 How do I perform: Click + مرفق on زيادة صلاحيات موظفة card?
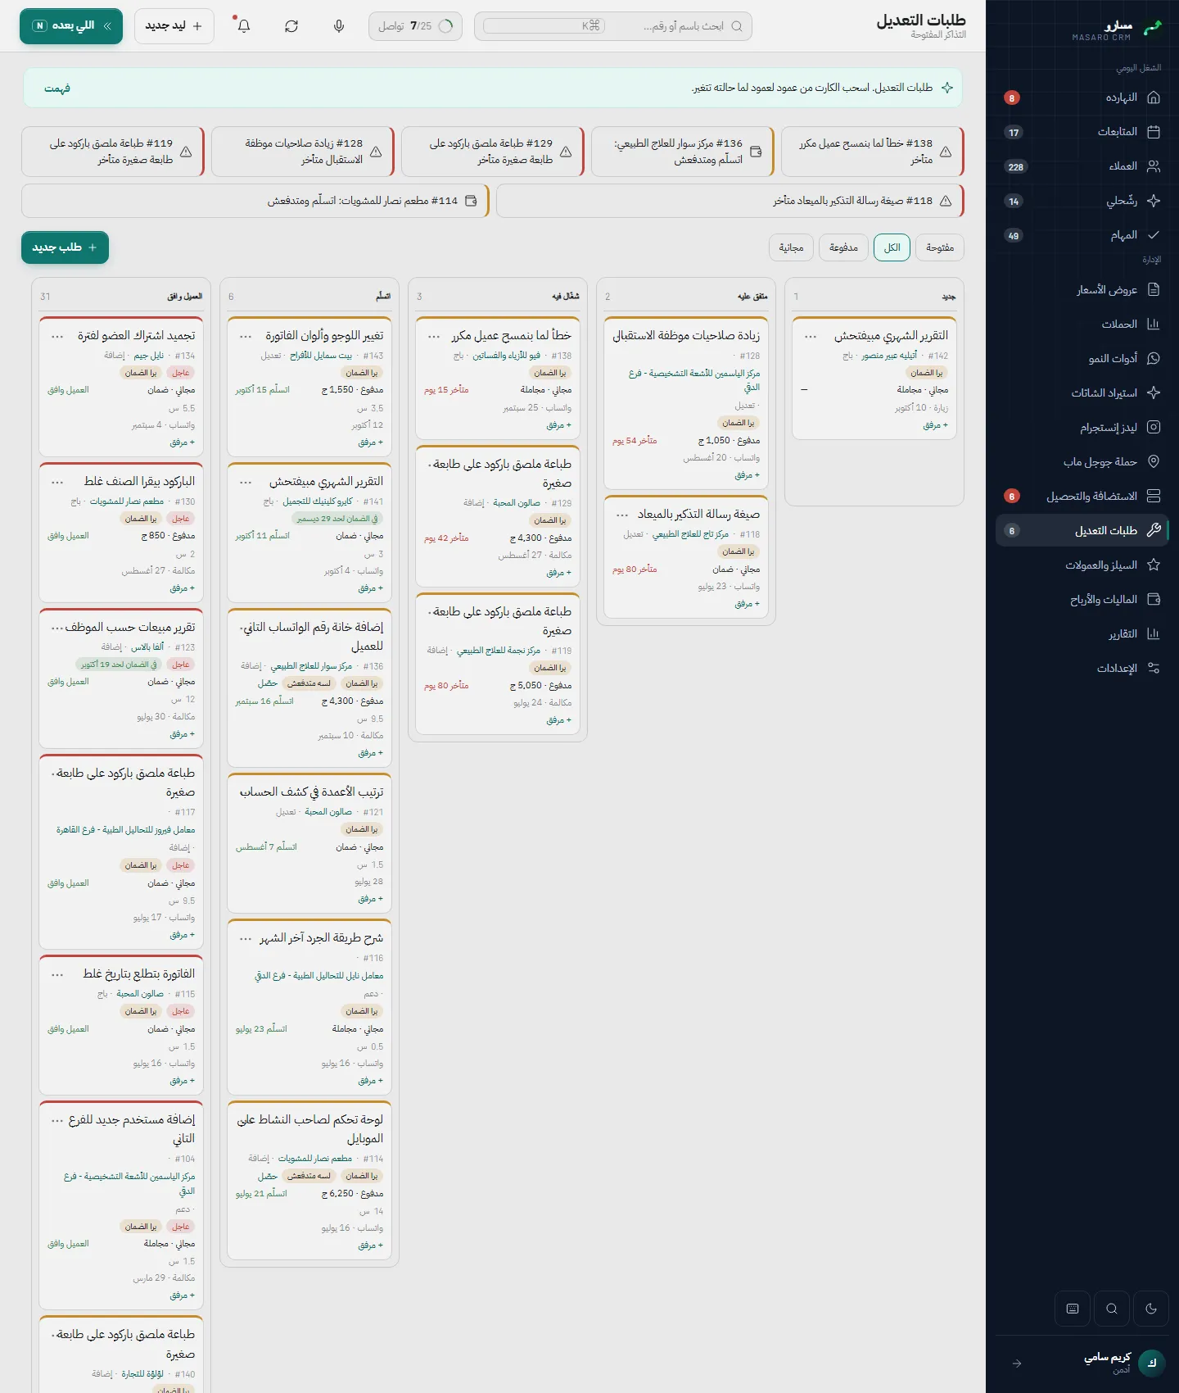pos(748,475)
